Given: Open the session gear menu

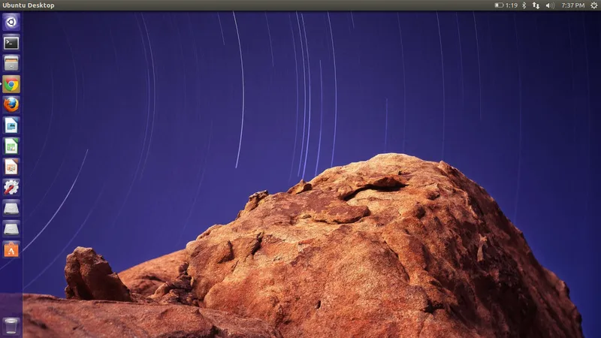Looking at the screenshot, I should click(x=594, y=5).
